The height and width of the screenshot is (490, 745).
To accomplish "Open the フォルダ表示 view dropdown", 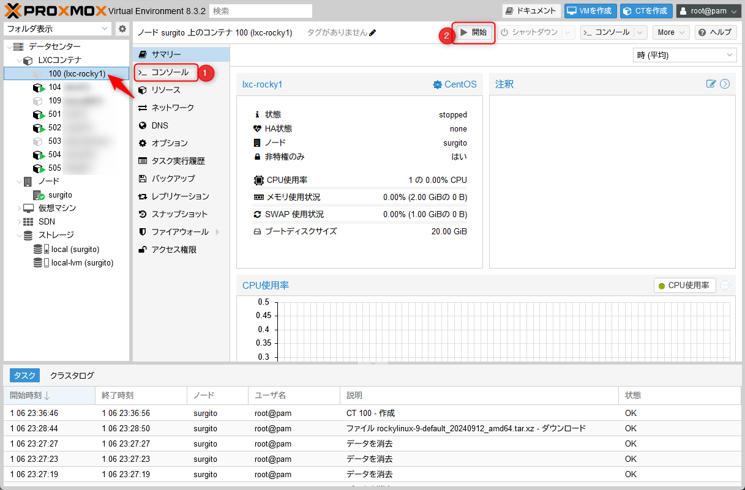I will click(x=58, y=29).
